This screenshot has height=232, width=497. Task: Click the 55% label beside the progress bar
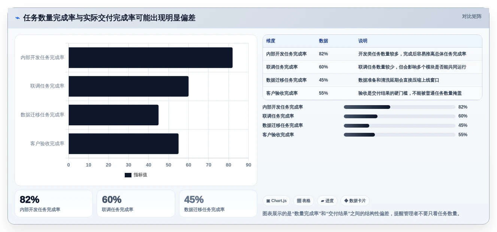pyautogui.click(x=463, y=135)
